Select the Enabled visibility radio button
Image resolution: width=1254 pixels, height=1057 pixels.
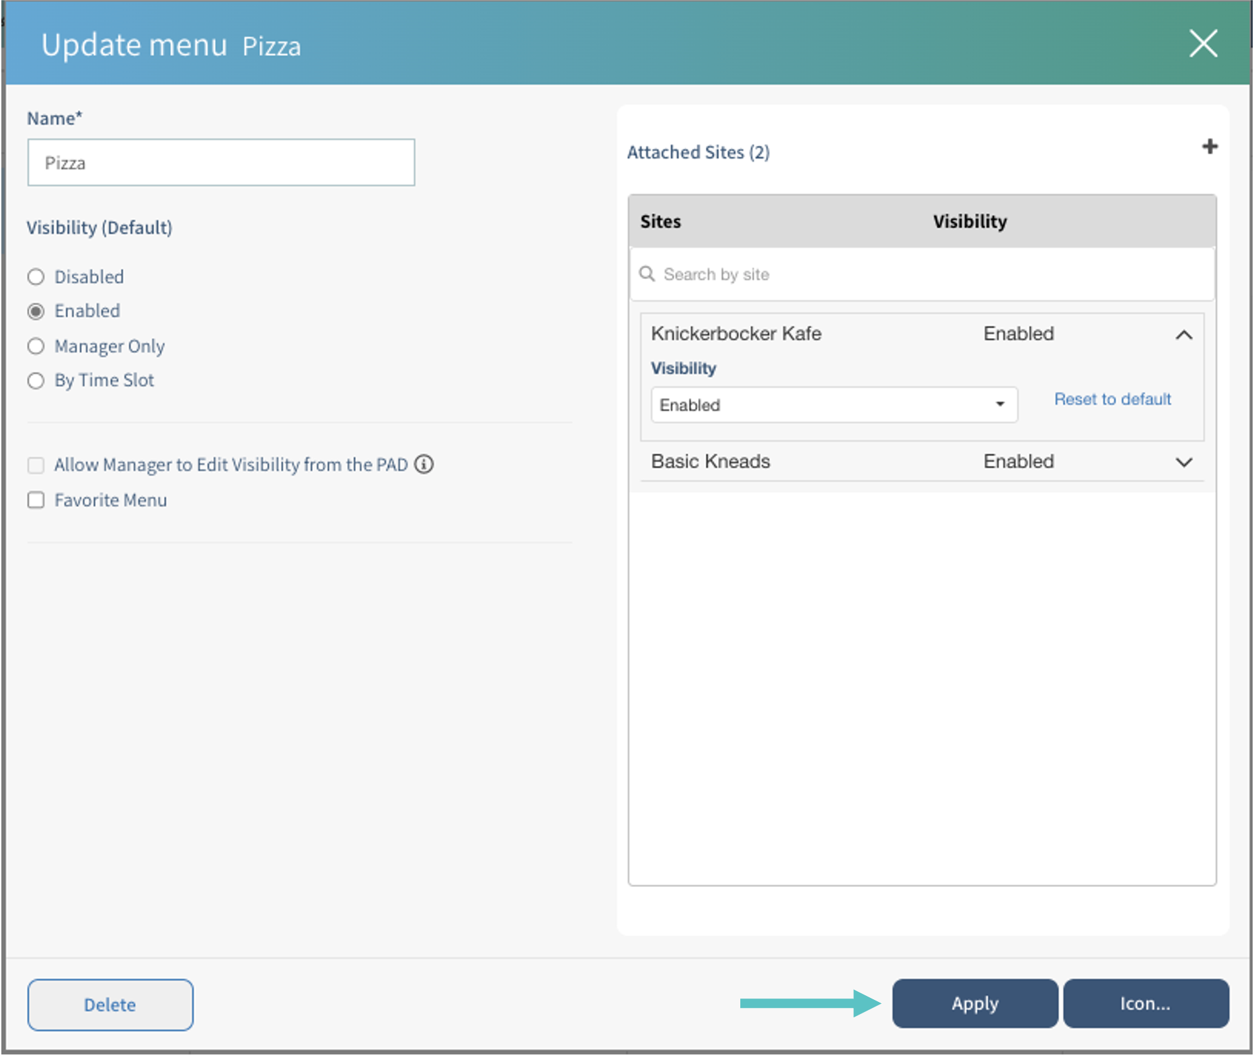click(x=36, y=311)
